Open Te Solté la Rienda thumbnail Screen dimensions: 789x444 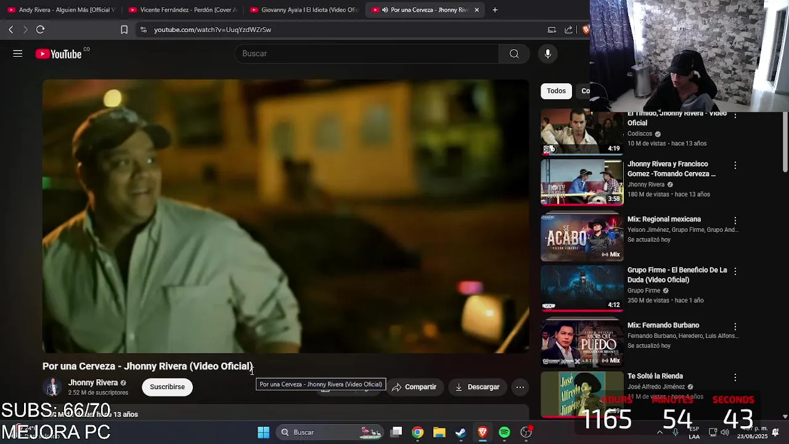tap(582, 394)
